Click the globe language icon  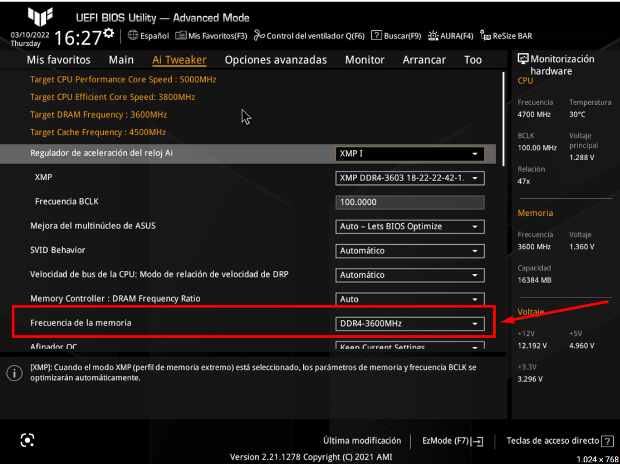(133, 35)
